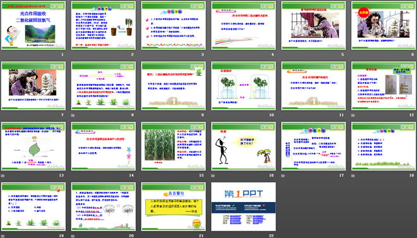Select slide 15 thumbnail with corn field photo
The height and width of the screenshot is (238, 417).
pos(173,146)
